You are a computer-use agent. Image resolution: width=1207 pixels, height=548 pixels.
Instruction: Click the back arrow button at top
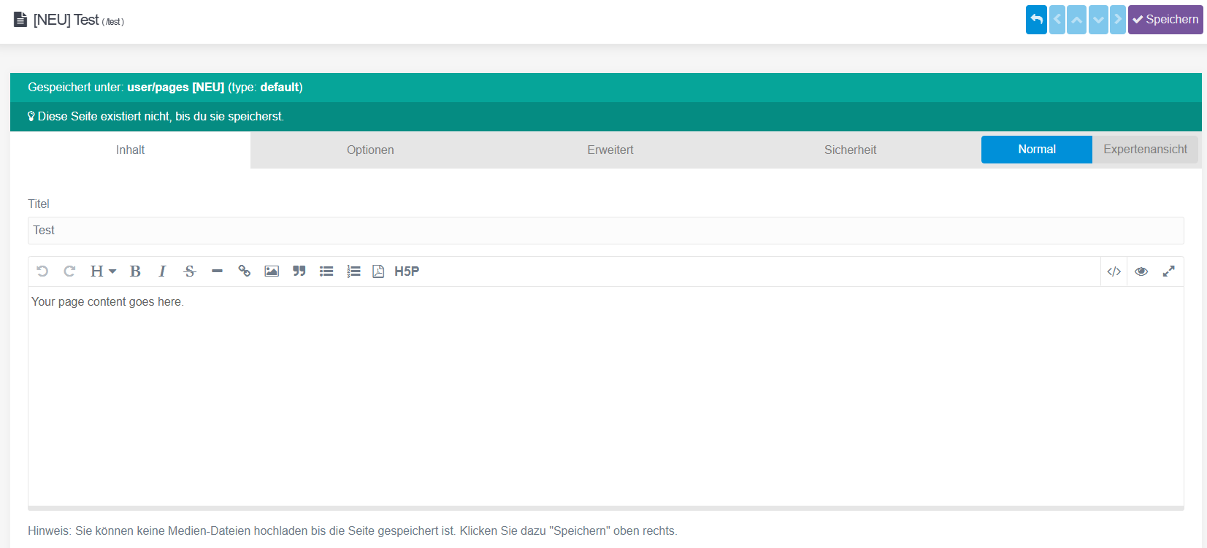coord(1036,20)
